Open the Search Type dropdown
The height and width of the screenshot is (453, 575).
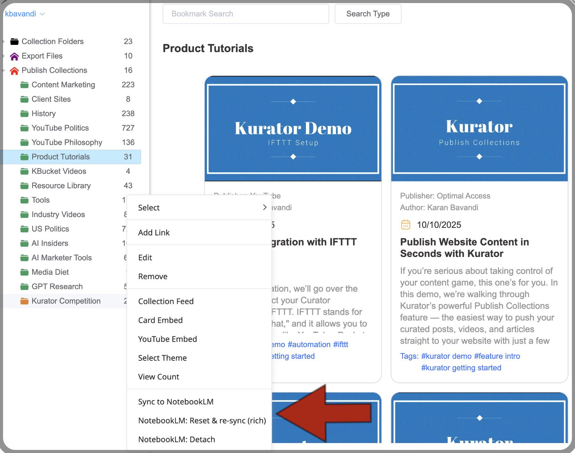(x=368, y=14)
